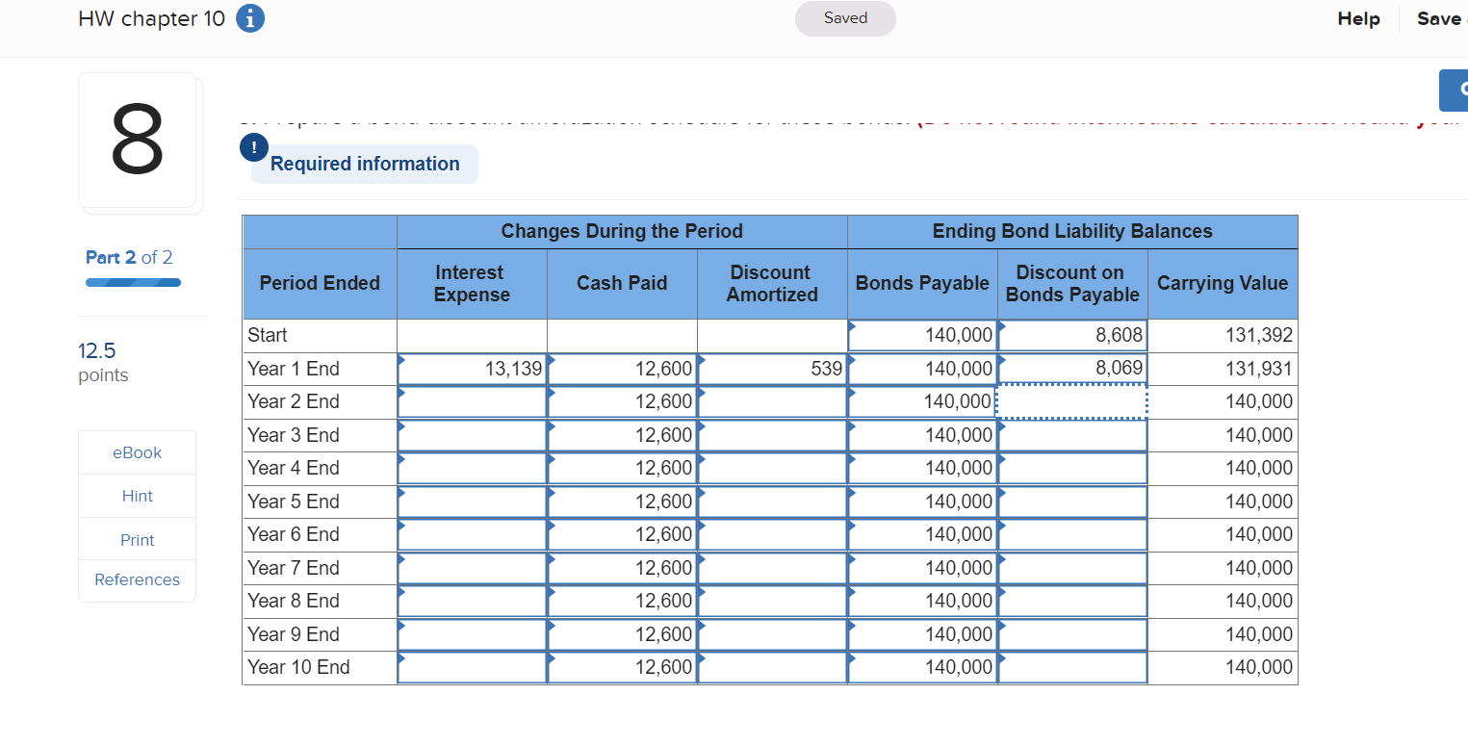
Task: Click the Cash Paid field for Year 3 End
Action: 622,434
